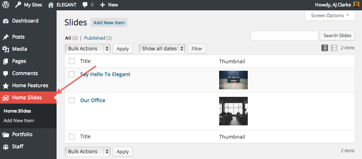Screen dimensions: 362x159
Task: Check the Say Hello To Elegant checkbox
Action: (72, 74)
